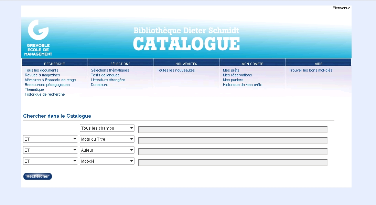This screenshot has width=376, height=205.
Task: Focus the Mots du Titre search input
Action: point(233,140)
